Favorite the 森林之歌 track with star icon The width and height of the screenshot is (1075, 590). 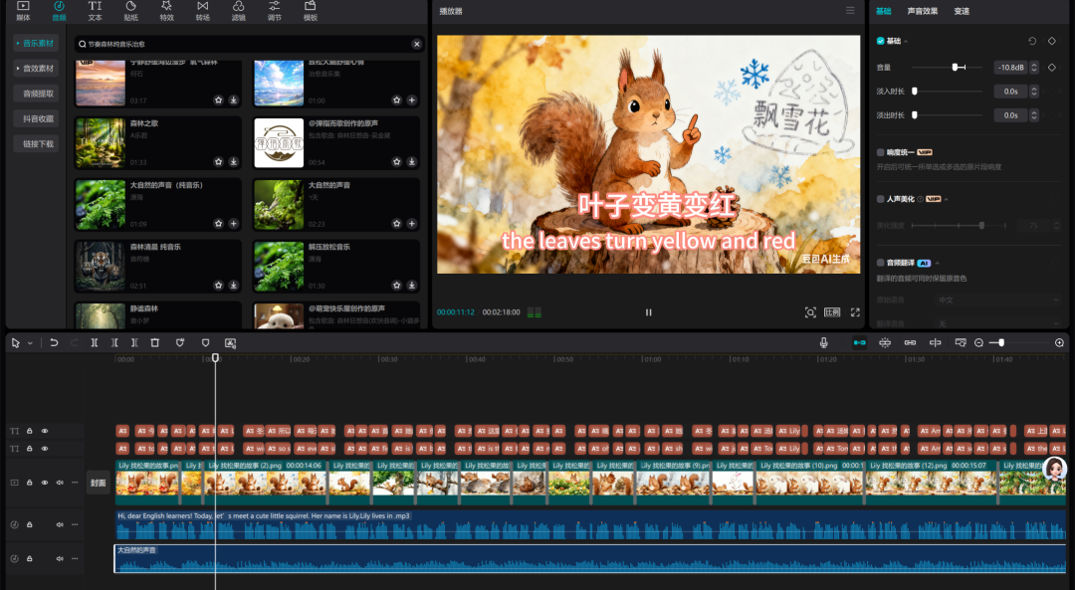[x=218, y=161]
